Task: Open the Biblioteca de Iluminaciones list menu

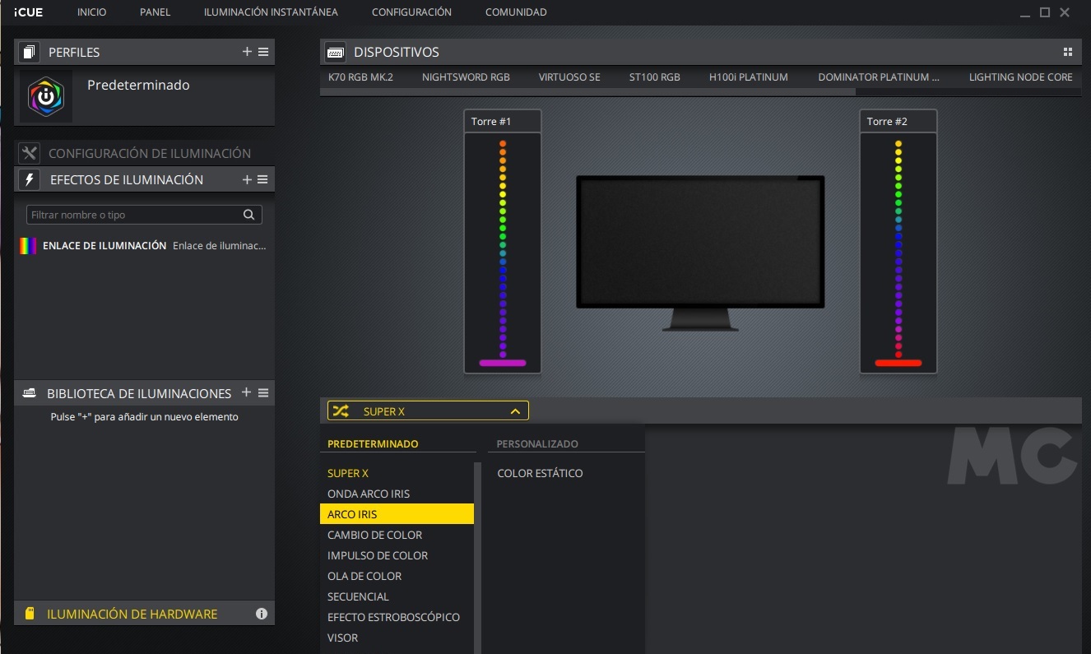Action: tap(263, 393)
